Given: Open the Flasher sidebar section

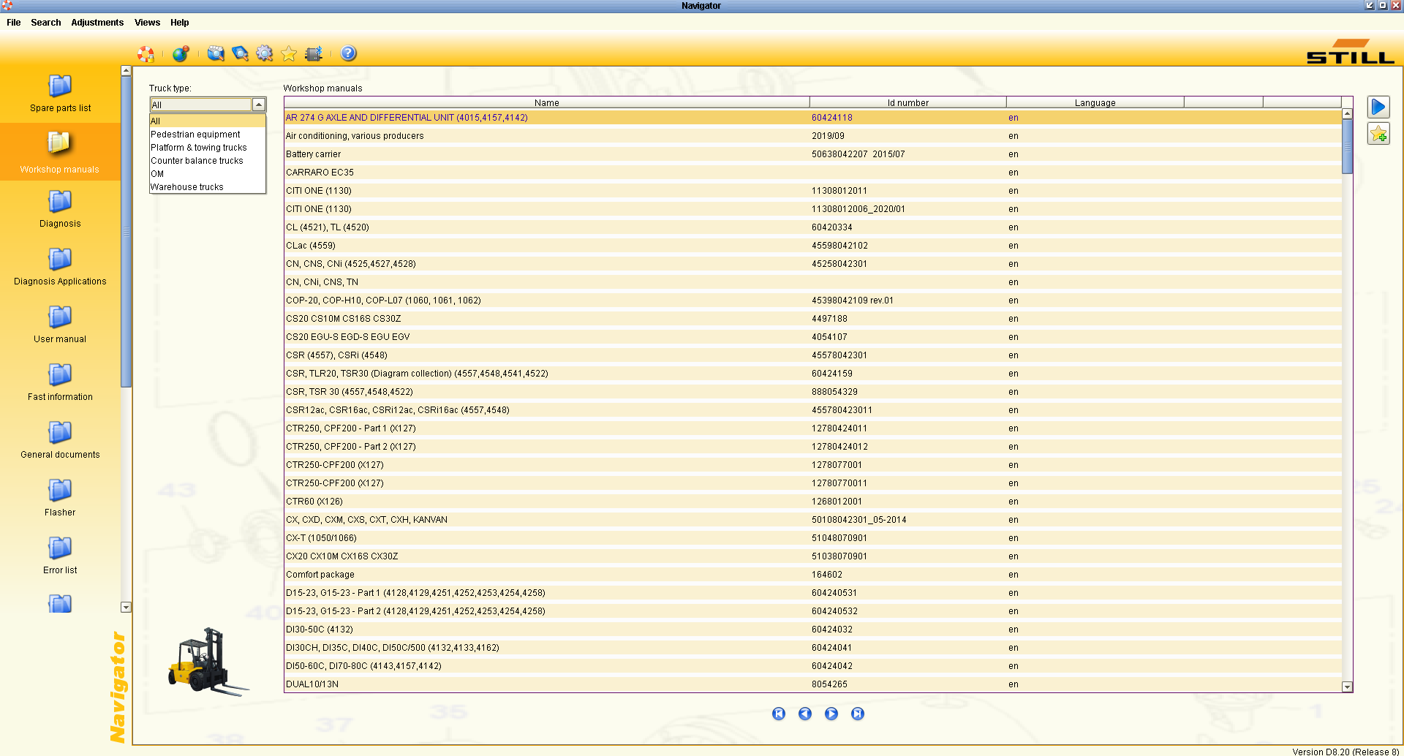Looking at the screenshot, I should 60,498.
